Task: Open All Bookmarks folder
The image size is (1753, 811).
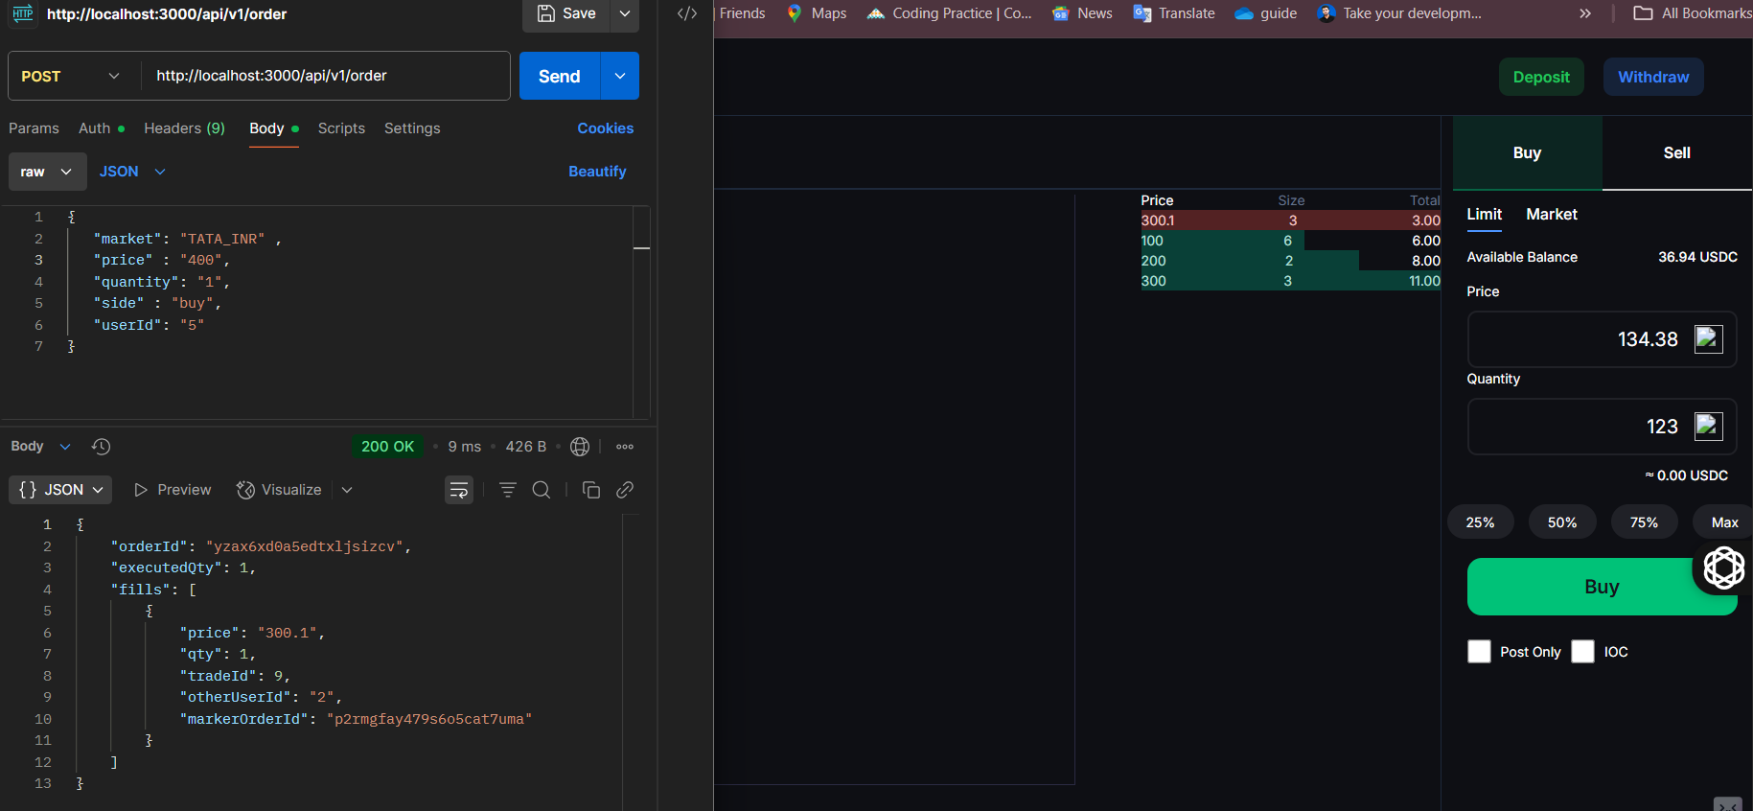Action: click(1693, 13)
